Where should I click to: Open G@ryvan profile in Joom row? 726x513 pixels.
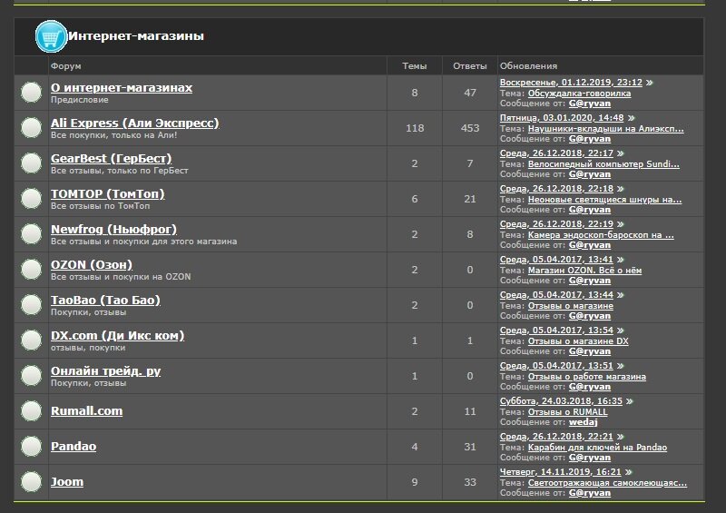pyautogui.click(x=589, y=493)
